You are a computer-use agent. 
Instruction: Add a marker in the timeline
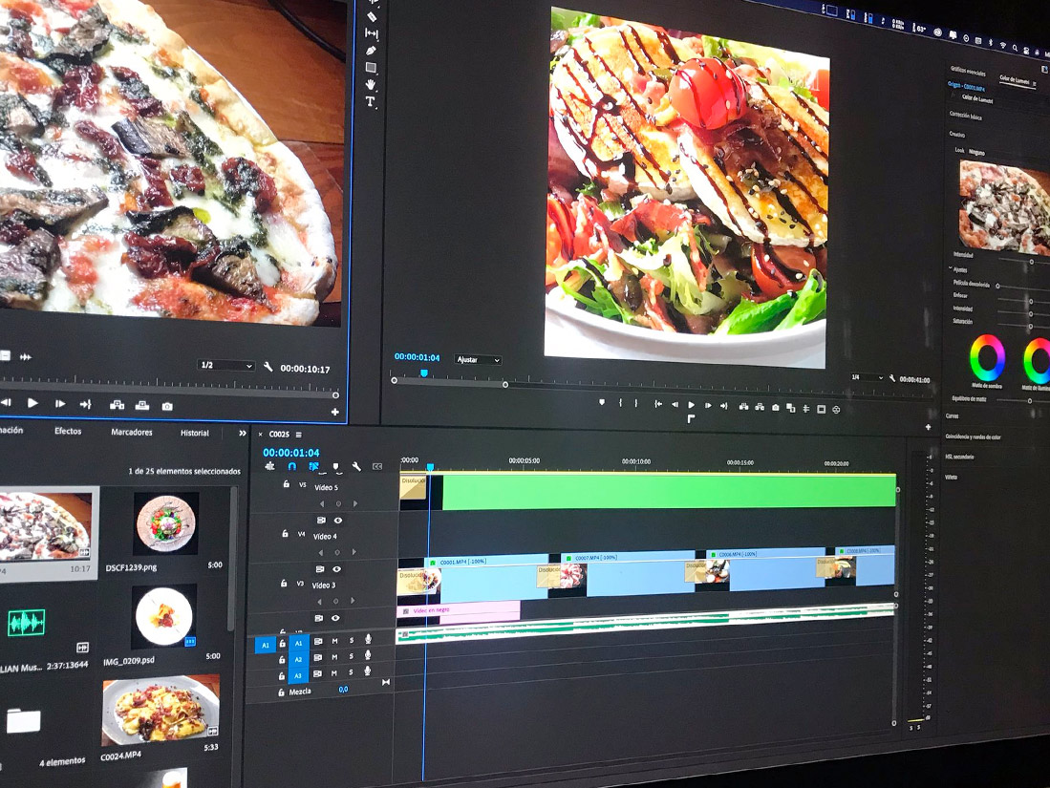point(335,467)
